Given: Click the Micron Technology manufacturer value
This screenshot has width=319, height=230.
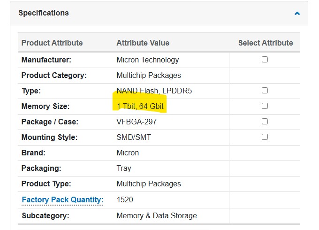Looking at the screenshot, I should pos(148,60).
